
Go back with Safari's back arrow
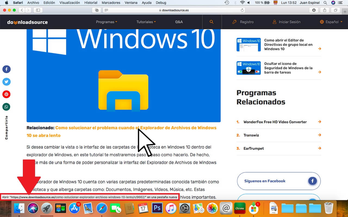coord(22,10)
